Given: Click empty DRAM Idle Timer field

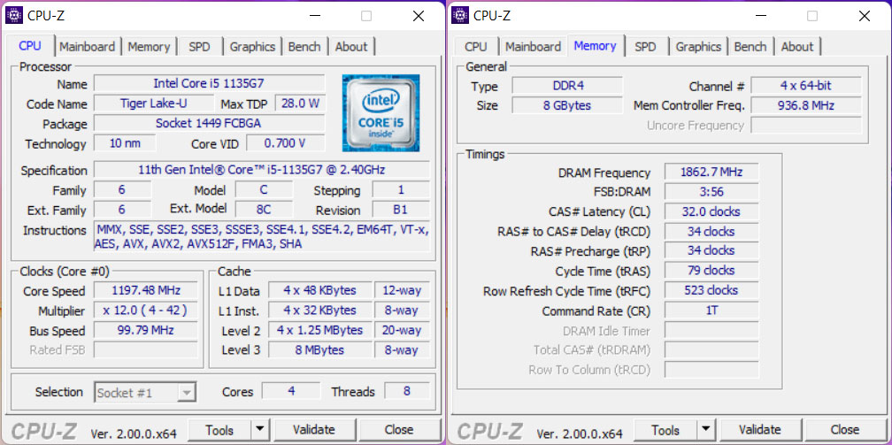Looking at the screenshot, I should 711,330.
